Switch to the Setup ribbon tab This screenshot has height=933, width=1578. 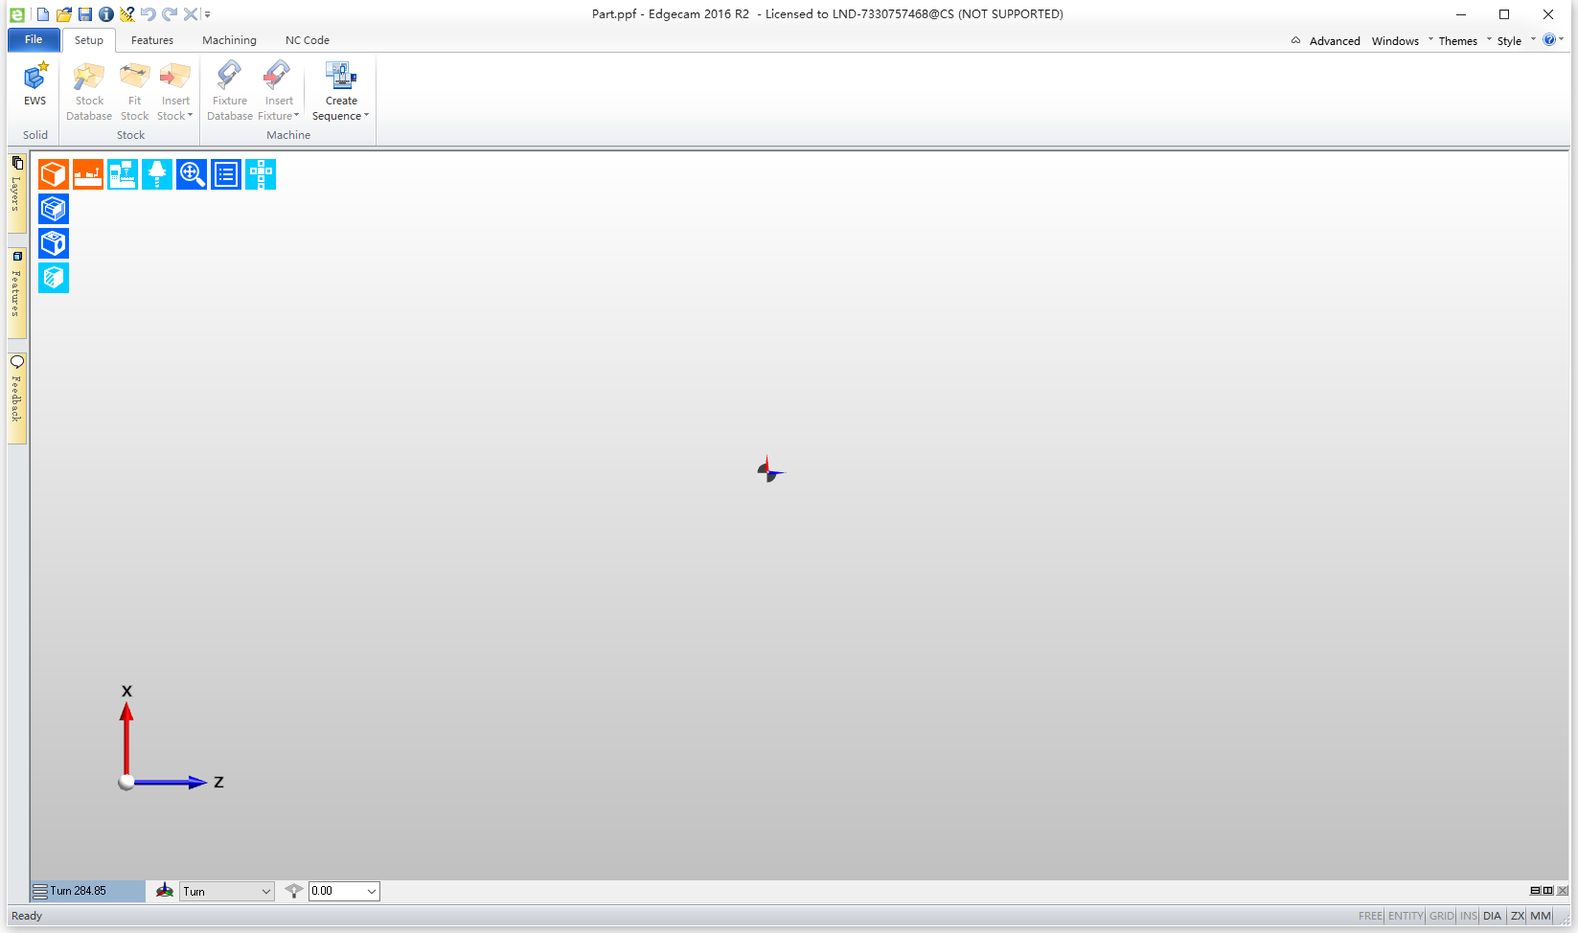coord(89,40)
